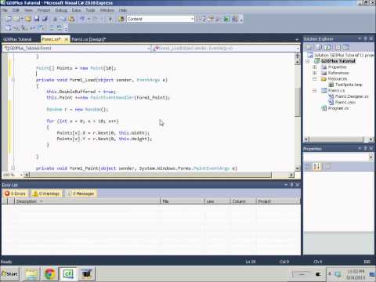Screen dimensions: 376x282
Task: Open the Debug menu
Action: coord(61,10)
